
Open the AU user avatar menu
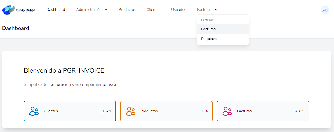click(x=325, y=10)
